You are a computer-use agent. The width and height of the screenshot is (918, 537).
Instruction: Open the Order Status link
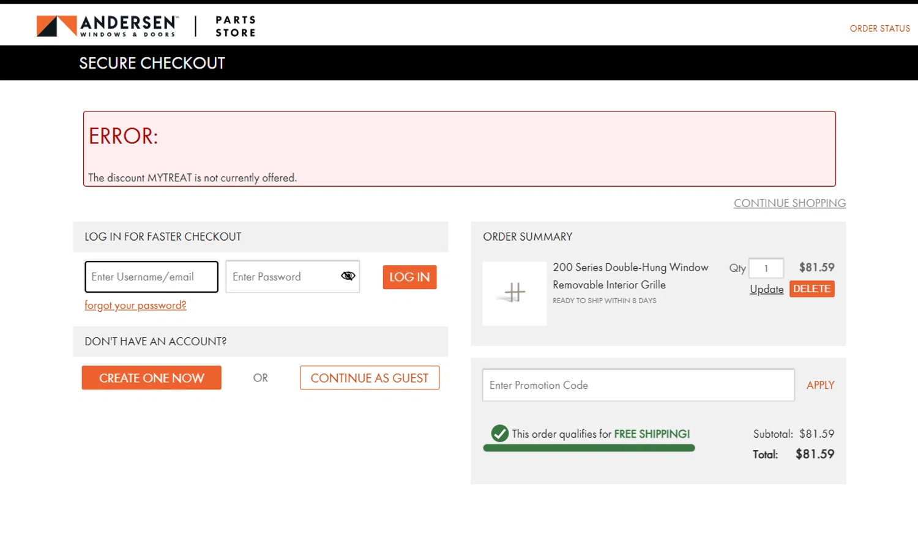click(x=879, y=29)
